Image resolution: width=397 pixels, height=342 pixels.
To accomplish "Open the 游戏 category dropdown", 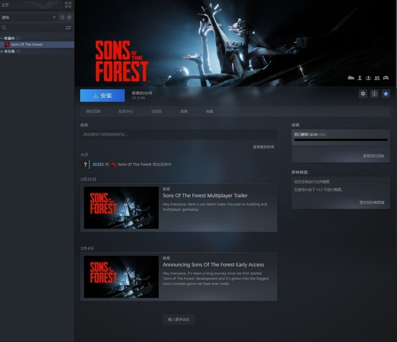I will 29,17.
